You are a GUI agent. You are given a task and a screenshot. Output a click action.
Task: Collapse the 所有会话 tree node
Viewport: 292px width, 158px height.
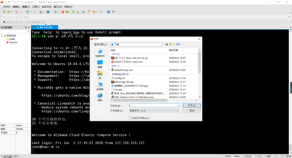point(2,36)
